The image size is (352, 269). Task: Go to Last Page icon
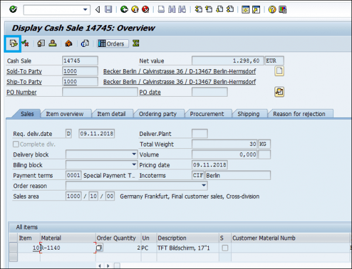230,9
